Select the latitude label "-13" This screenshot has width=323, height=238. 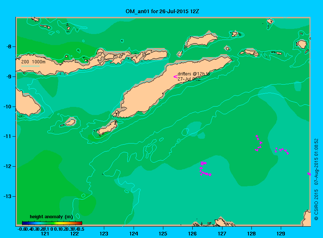tap(7, 196)
